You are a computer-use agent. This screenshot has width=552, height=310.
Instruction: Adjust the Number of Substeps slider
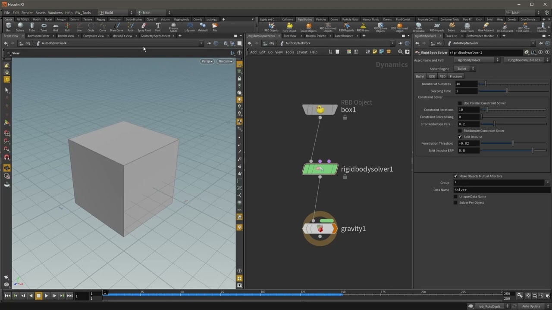[x=514, y=84]
